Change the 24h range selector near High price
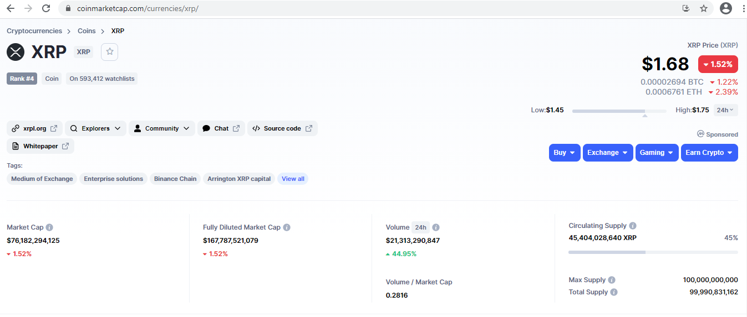 click(x=725, y=110)
